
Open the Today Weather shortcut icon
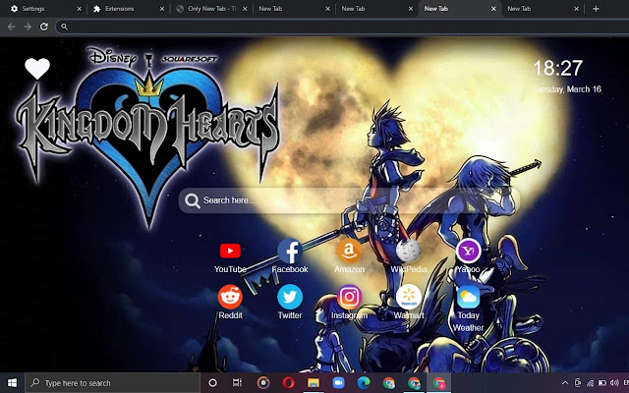point(468,297)
